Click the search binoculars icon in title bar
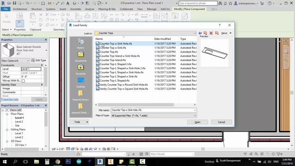 pyautogui.click(x=220, y=3)
